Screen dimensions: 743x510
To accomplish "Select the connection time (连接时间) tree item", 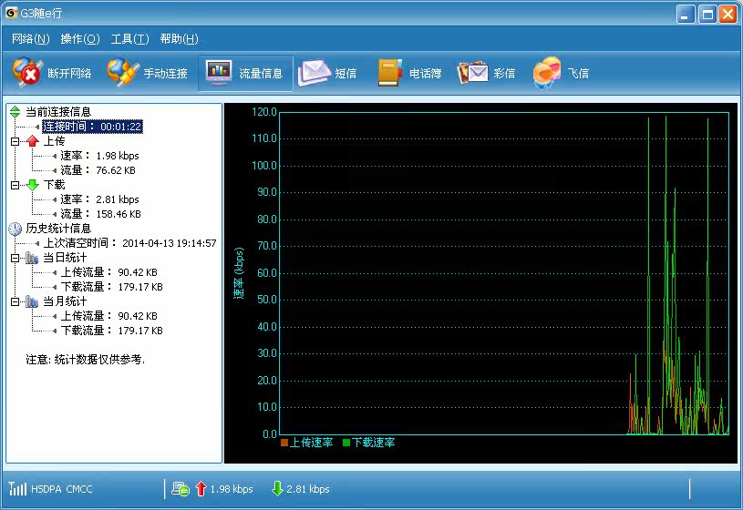I will click(92, 127).
